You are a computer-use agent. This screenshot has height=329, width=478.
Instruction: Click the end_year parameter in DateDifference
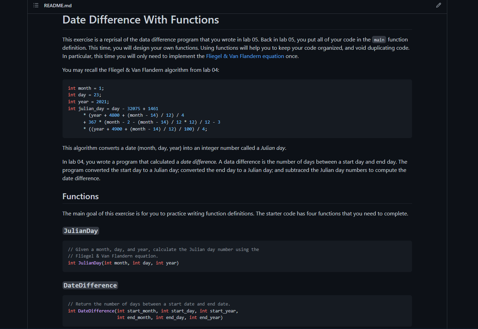coord(209,317)
